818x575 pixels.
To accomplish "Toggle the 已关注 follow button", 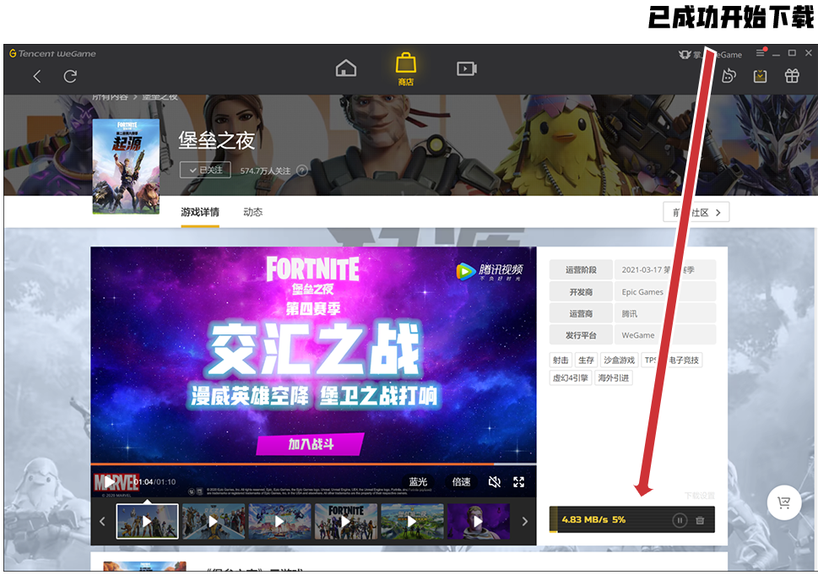I will pyautogui.click(x=205, y=170).
